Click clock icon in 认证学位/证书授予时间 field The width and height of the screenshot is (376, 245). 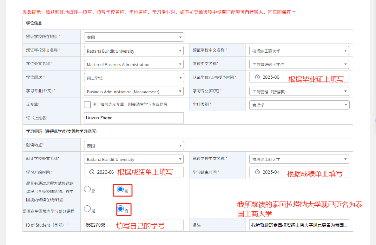[x=257, y=77]
